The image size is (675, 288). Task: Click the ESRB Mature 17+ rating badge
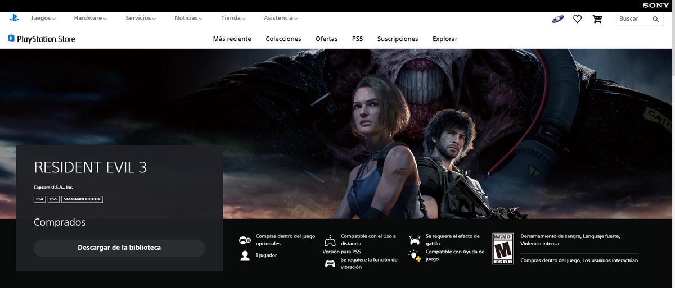(503, 249)
